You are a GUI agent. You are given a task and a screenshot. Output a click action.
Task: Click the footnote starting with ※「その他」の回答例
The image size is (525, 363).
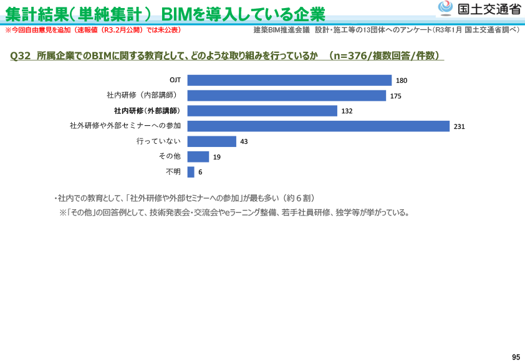coord(234,212)
